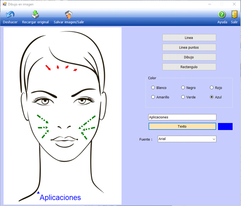
Task: Select the Azul radio button
Action: (212, 97)
